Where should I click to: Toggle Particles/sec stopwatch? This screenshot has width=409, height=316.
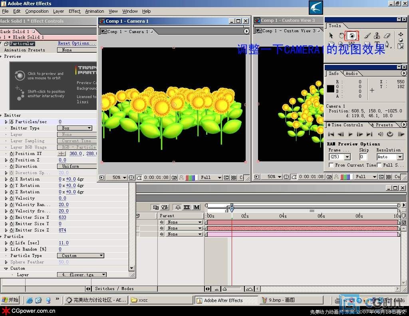[x=12, y=122]
